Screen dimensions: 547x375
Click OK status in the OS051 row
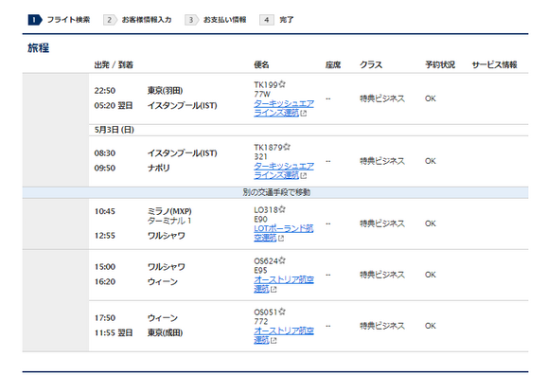point(431,326)
